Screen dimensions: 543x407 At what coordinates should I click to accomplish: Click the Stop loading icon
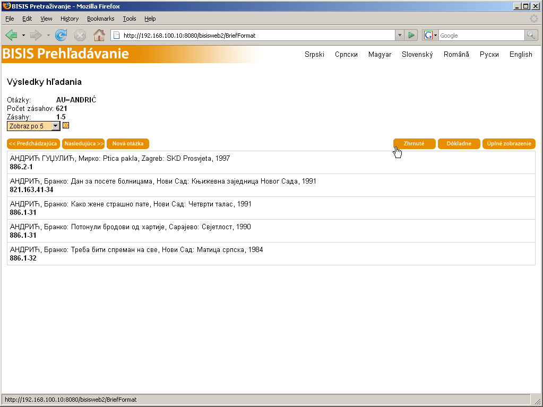coord(80,36)
